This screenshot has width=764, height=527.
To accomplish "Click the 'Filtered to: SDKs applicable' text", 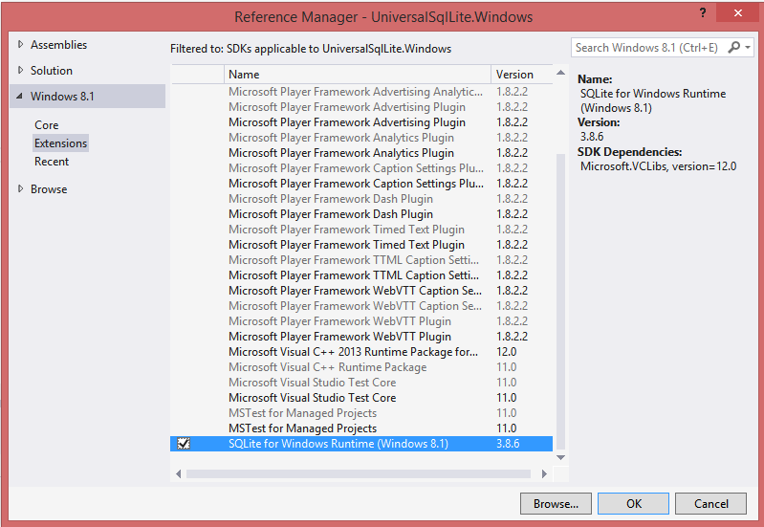I will pos(311,49).
